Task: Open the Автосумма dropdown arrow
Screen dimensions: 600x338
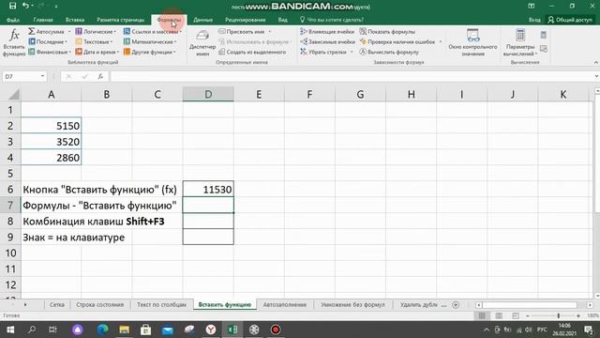Action: pos(69,32)
